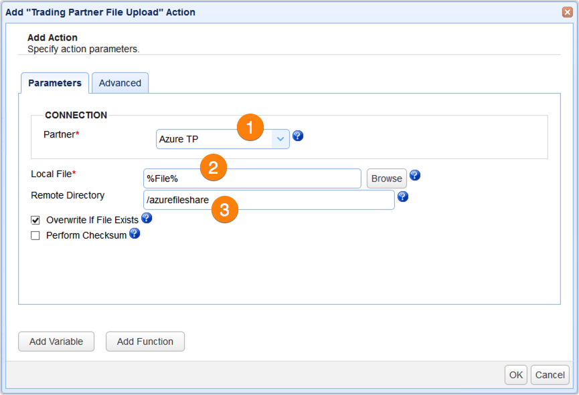Screen dimensions: 579x395
Task: Click Add Variable
Action: 56,342
